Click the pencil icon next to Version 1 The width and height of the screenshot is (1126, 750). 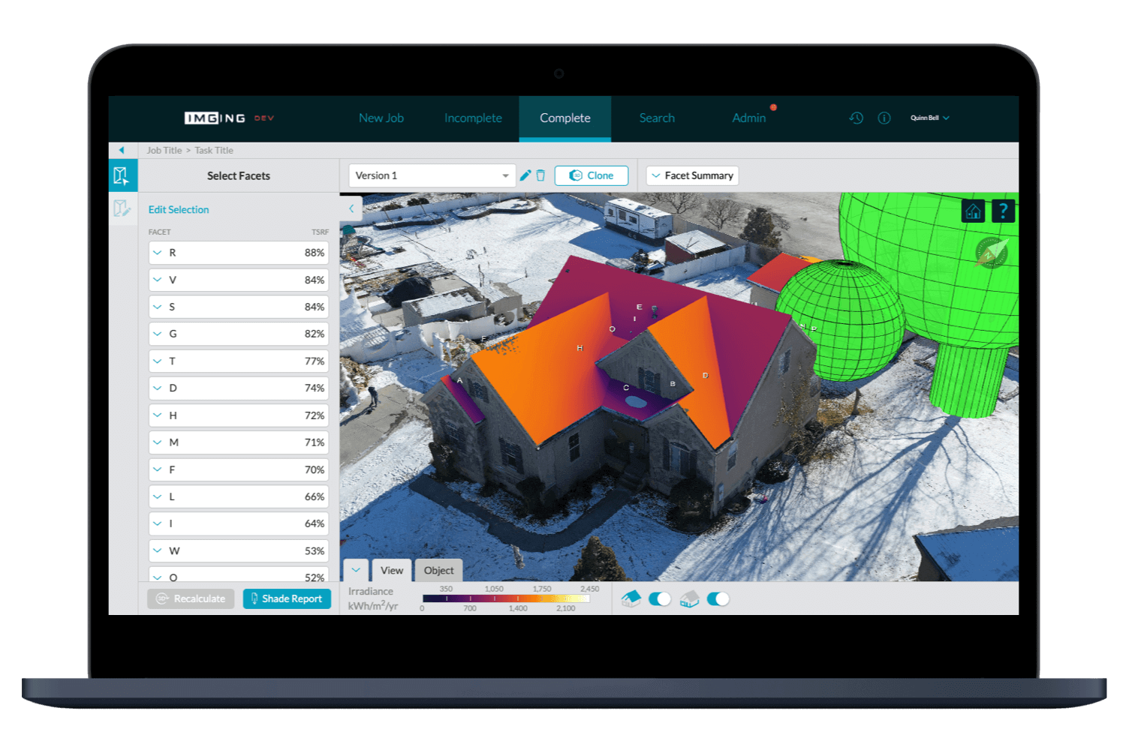point(525,175)
